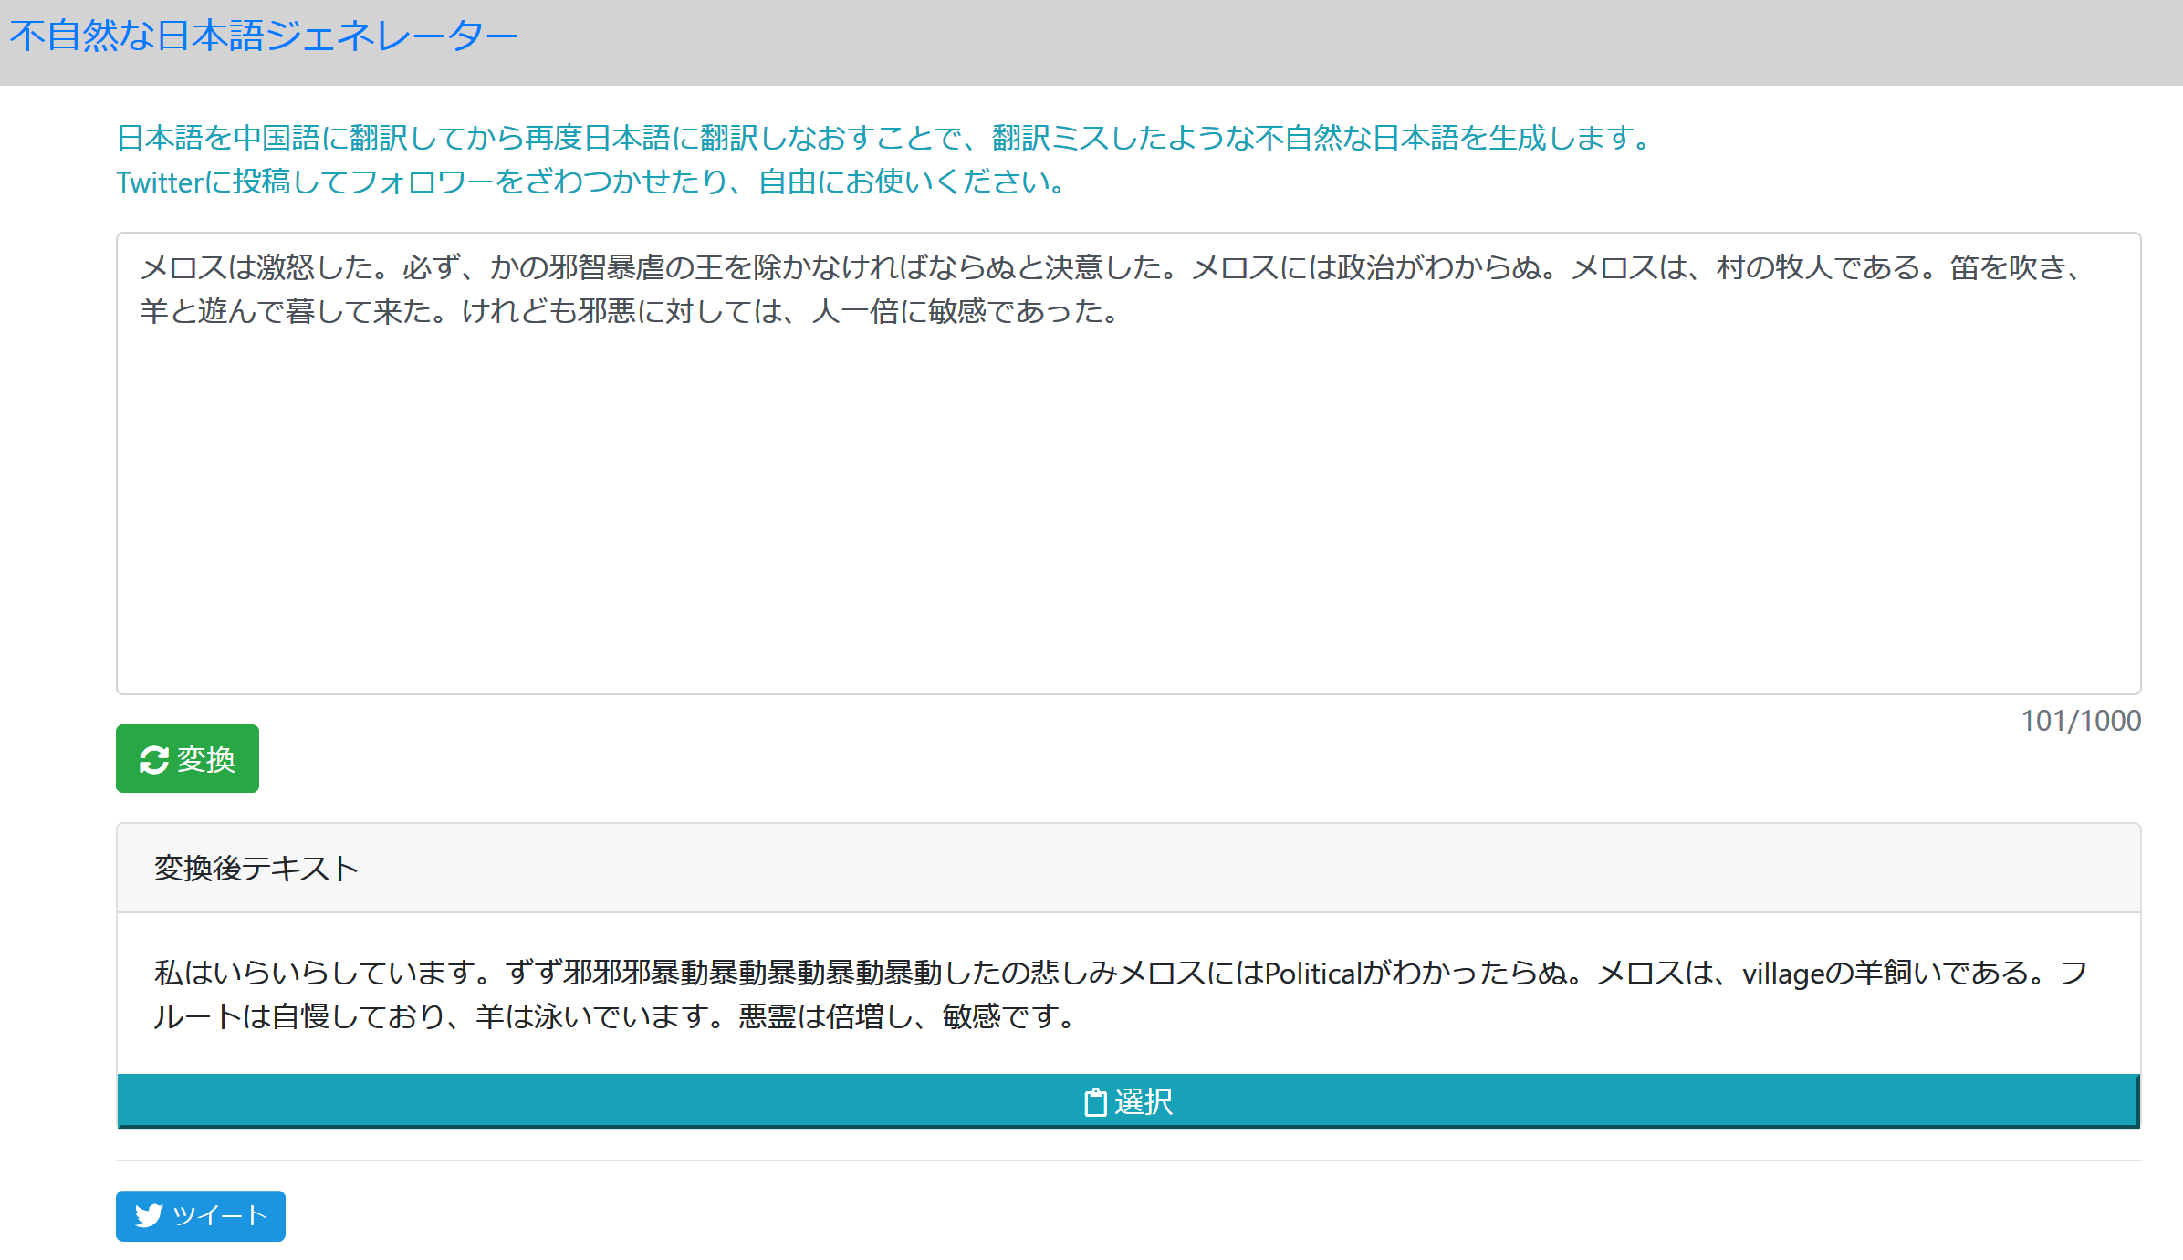Click the line starting Twitterに投稿して
The height and width of the screenshot is (1260, 2183).
pos(592,182)
